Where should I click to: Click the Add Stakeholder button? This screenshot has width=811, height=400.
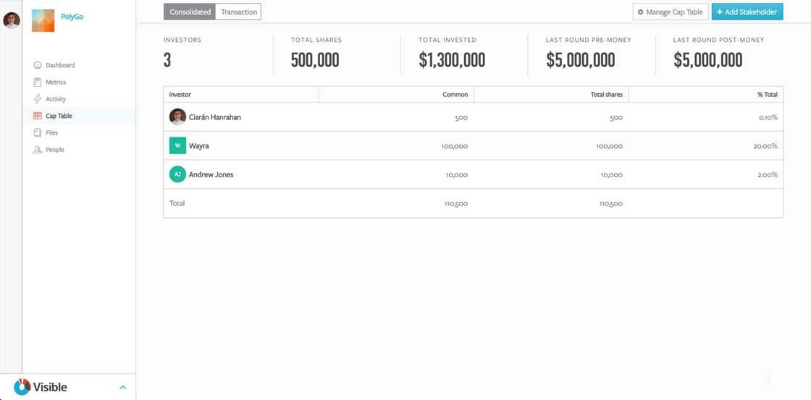tap(747, 12)
